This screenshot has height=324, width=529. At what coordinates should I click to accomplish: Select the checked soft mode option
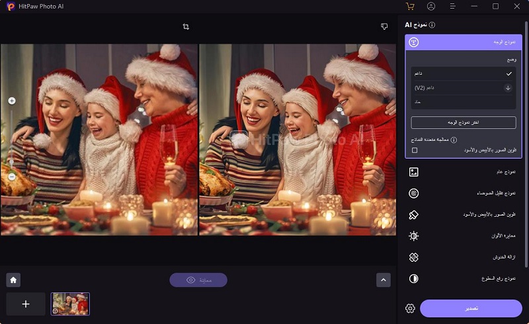(x=463, y=73)
